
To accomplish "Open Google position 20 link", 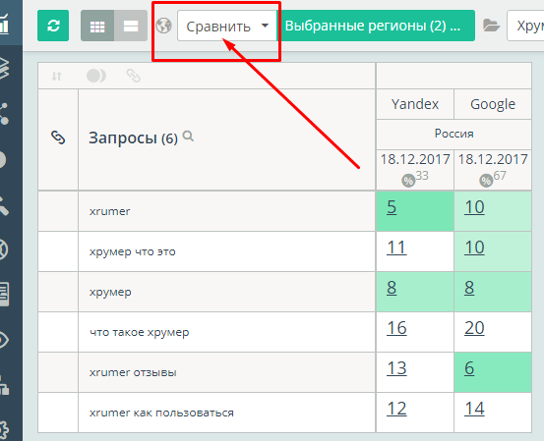I will 474,328.
